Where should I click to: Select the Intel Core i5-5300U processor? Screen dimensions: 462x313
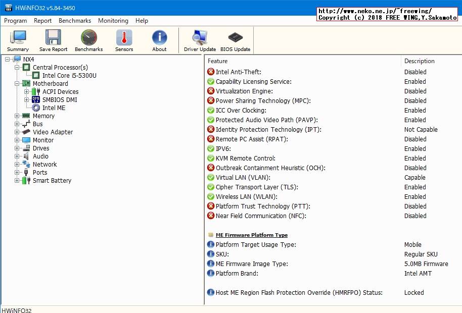coord(69,76)
